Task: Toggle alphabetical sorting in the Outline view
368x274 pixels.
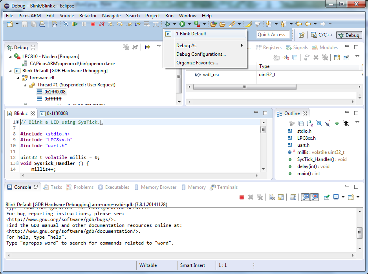Action: click(310, 123)
